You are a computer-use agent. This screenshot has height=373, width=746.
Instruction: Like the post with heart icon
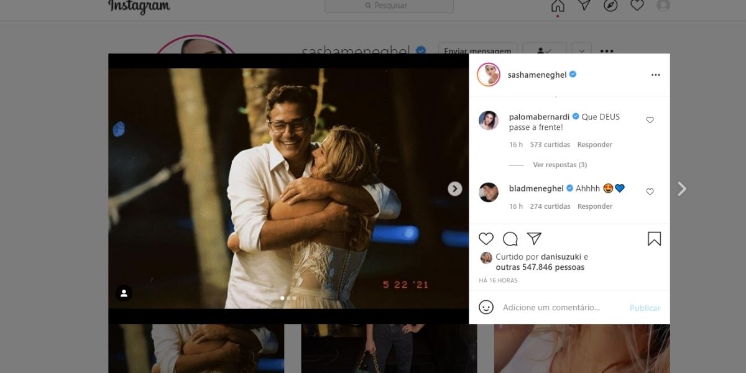click(486, 239)
